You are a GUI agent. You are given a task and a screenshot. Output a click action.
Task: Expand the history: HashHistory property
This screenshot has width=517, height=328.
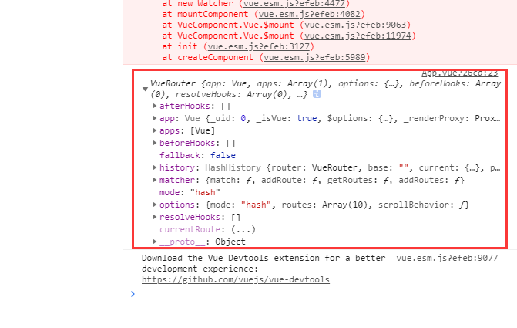(154, 167)
